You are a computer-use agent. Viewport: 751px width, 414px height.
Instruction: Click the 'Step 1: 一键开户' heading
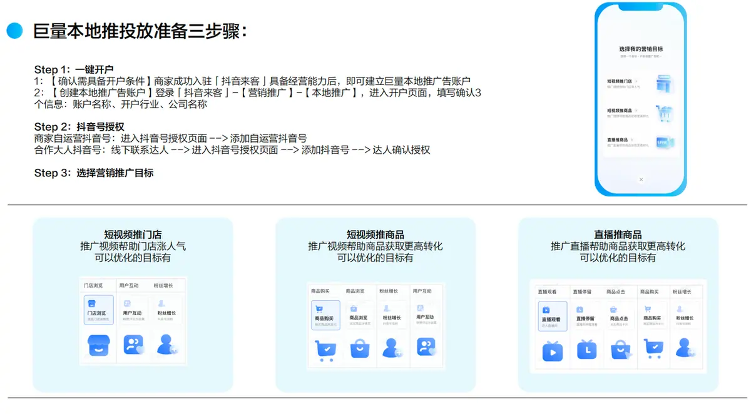click(74, 69)
